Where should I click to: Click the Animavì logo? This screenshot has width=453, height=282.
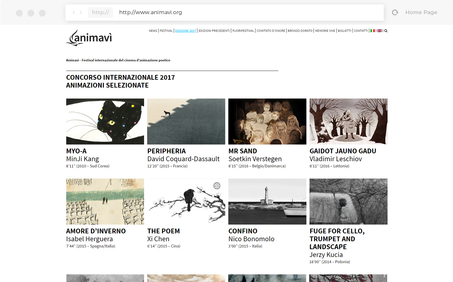[x=89, y=38]
